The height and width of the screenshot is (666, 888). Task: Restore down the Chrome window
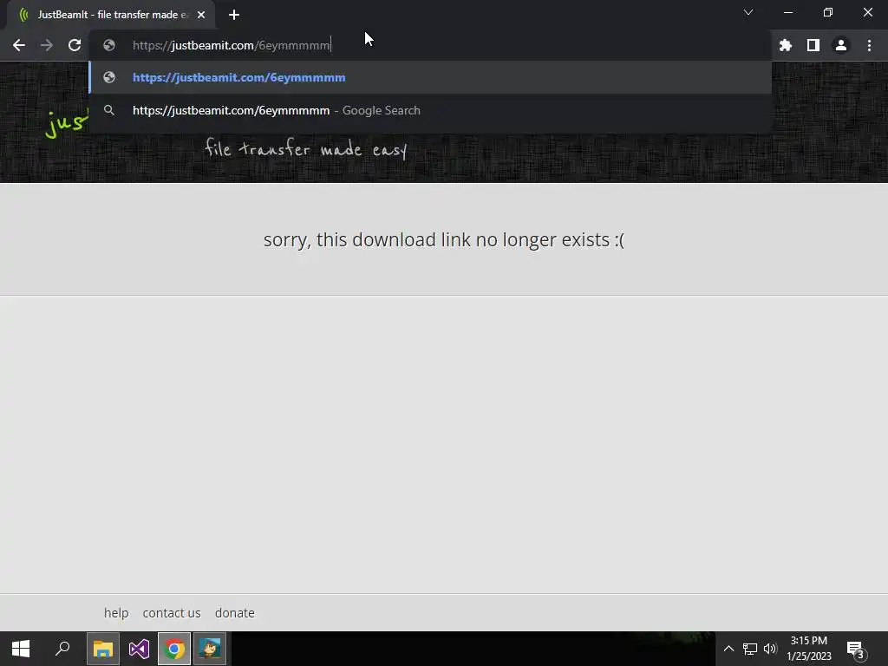(x=828, y=12)
